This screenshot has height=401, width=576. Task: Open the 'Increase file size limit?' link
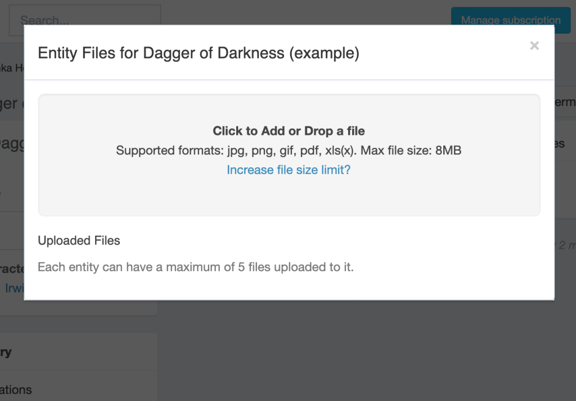(289, 170)
